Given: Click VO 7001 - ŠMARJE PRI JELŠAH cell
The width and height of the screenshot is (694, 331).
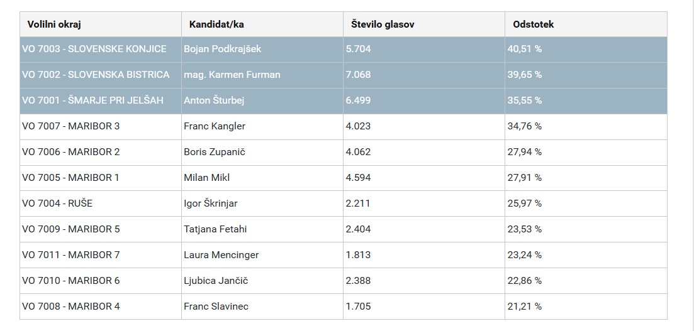Looking at the screenshot, I should pyautogui.click(x=93, y=100).
